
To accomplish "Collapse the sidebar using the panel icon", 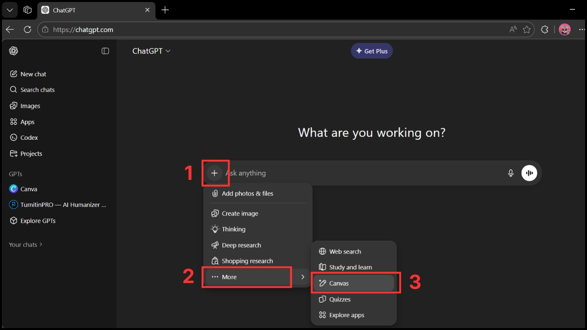I will [105, 50].
